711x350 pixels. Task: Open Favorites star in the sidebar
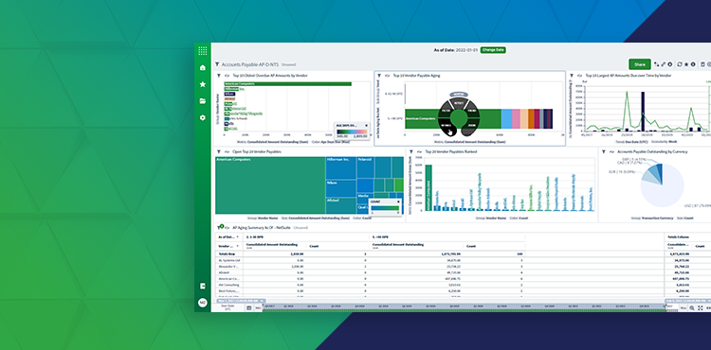203,84
